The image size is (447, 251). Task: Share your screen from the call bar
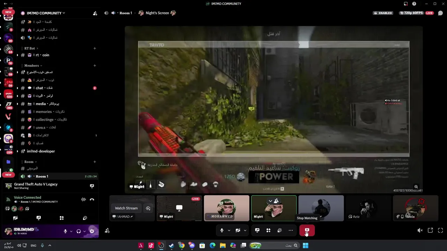[257, 230]
